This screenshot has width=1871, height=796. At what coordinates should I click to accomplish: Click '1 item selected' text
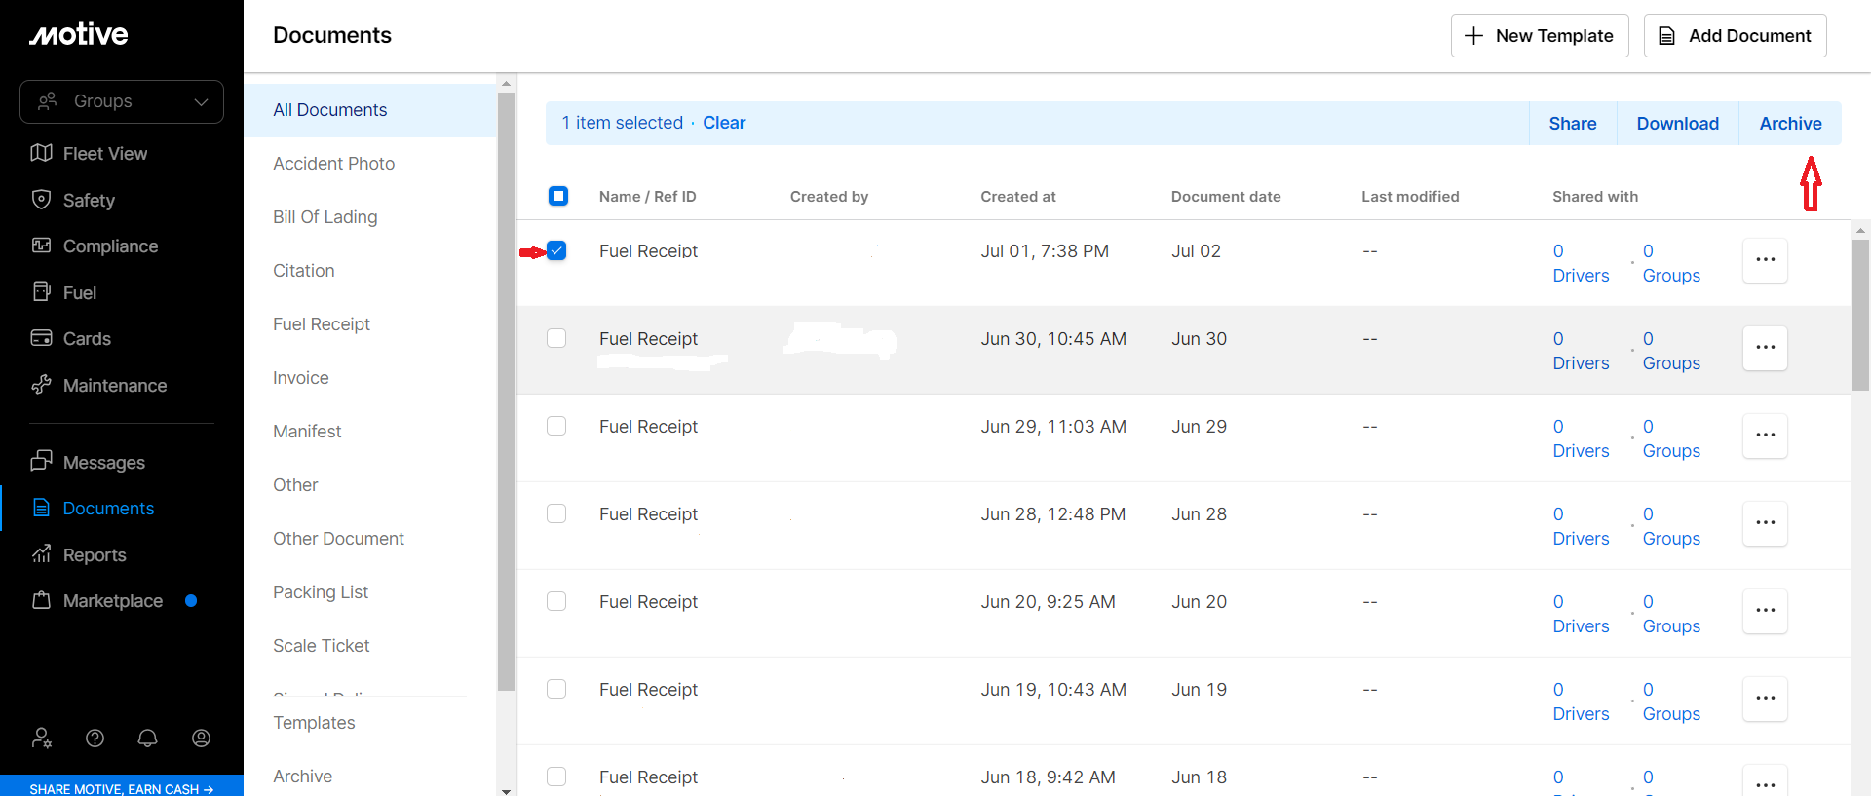point(623,123)
